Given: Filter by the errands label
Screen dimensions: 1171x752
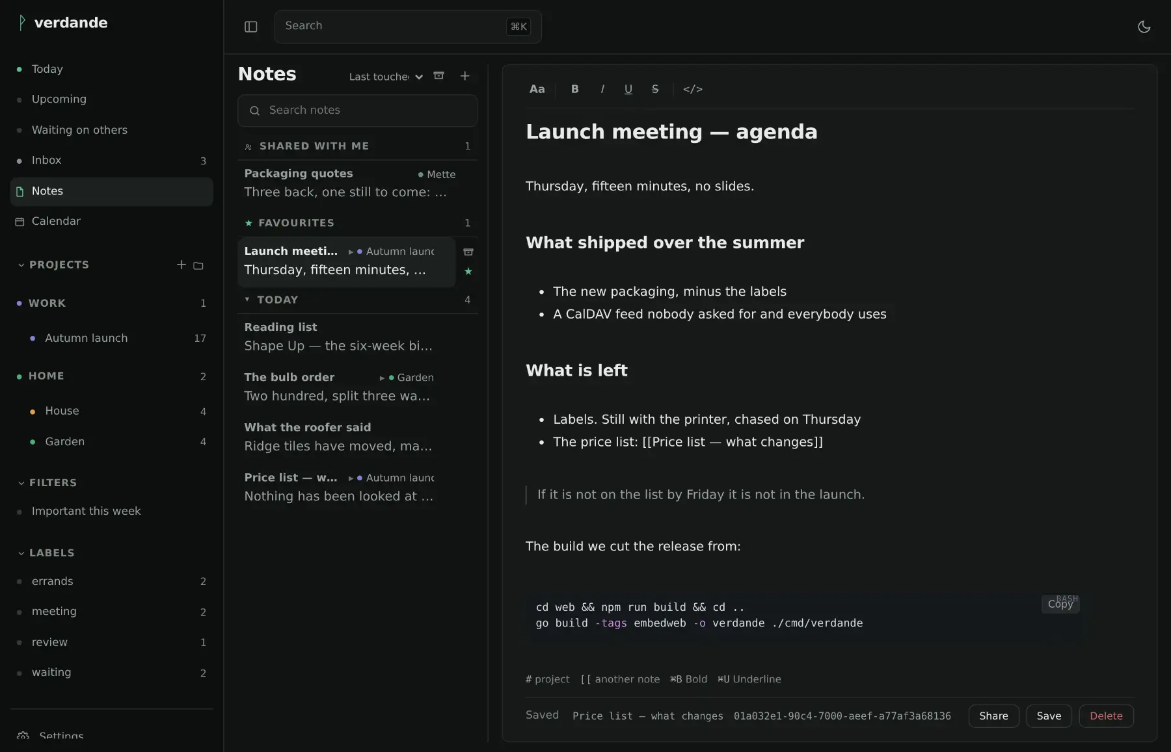Looking at the screenshot, I should tap(111, 582).
